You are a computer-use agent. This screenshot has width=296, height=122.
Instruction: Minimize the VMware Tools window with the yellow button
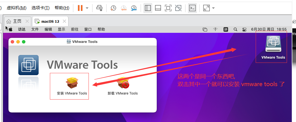[18, 42]
